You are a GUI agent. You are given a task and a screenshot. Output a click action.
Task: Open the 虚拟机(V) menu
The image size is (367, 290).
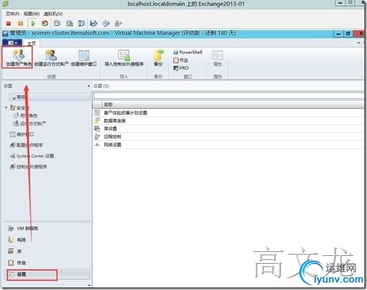[53, 14]
